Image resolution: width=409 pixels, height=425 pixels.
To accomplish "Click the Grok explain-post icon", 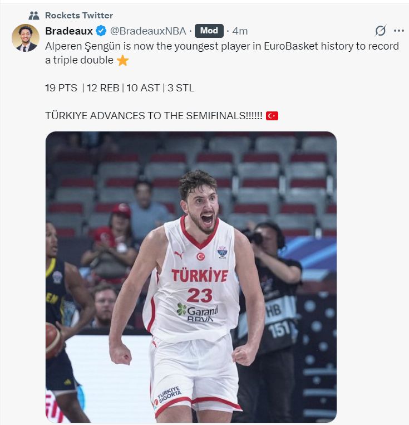I will pyautogui.click(x=380, y=30).
